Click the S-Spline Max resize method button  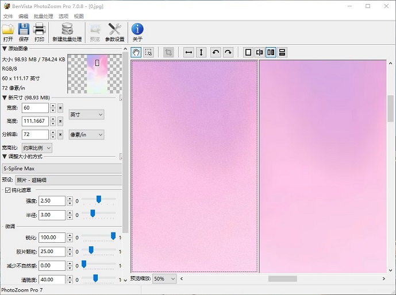pyautogui.click(x=61, y=169)
